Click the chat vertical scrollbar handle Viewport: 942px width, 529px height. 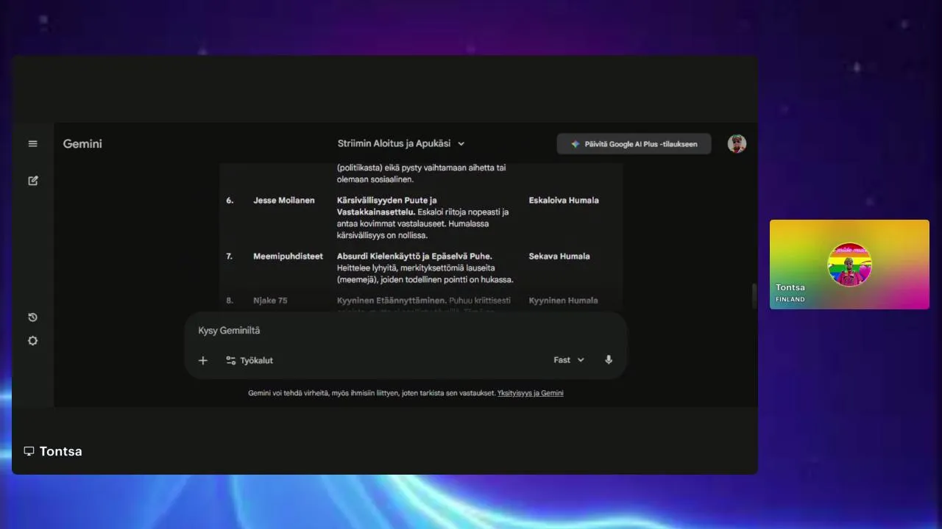(754, 295)
